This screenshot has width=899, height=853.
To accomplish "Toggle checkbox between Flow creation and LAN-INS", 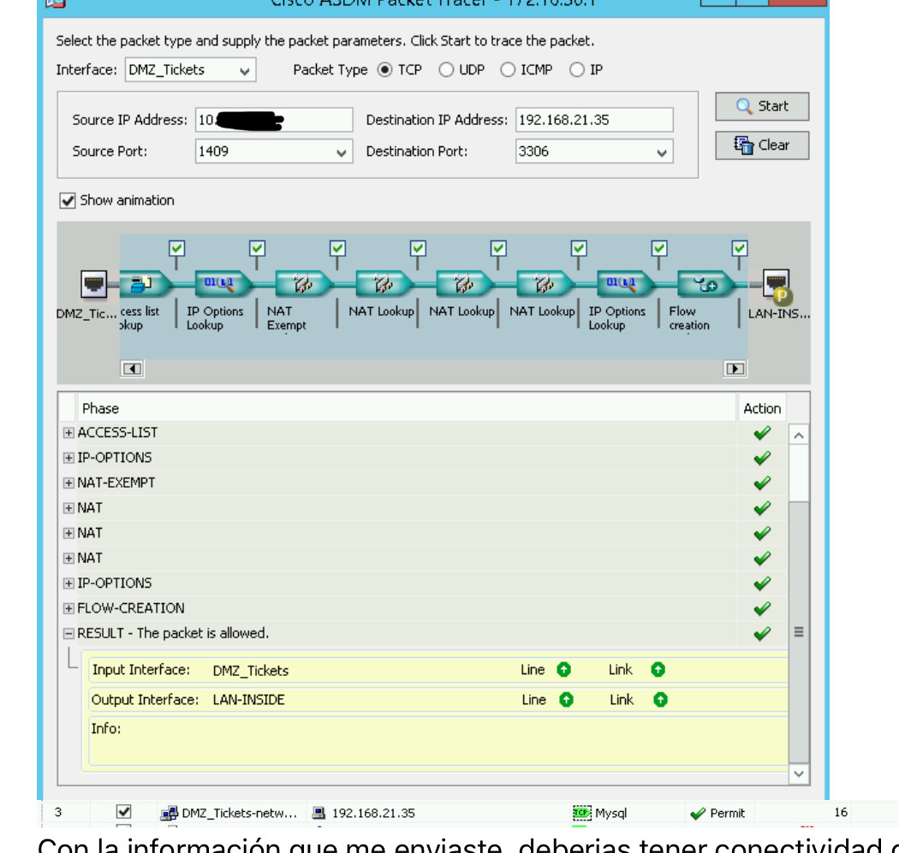I will click(x=740, y=249).
